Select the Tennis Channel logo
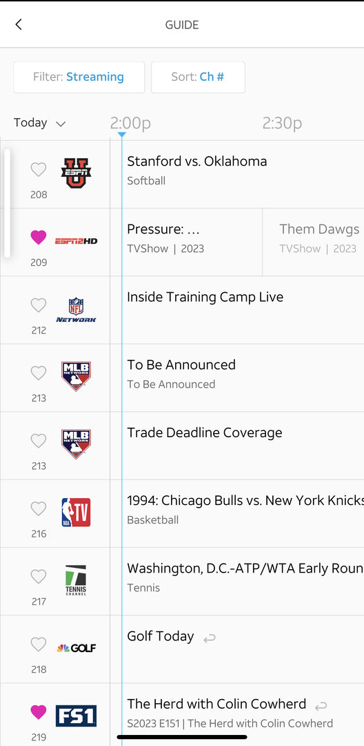Screen dimensions: 364x746 click(x=76, y=580)
